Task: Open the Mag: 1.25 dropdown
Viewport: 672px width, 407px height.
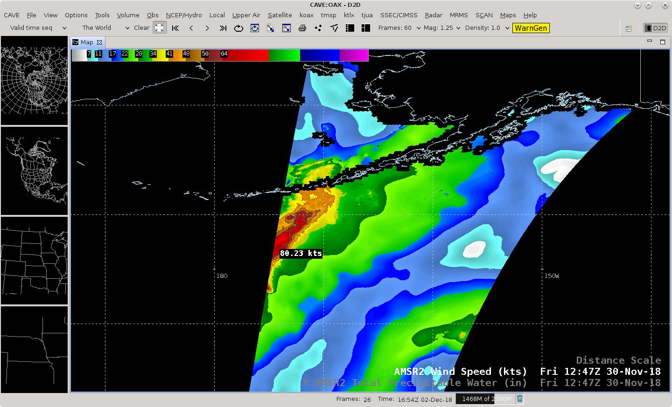Action: (442, 28)
